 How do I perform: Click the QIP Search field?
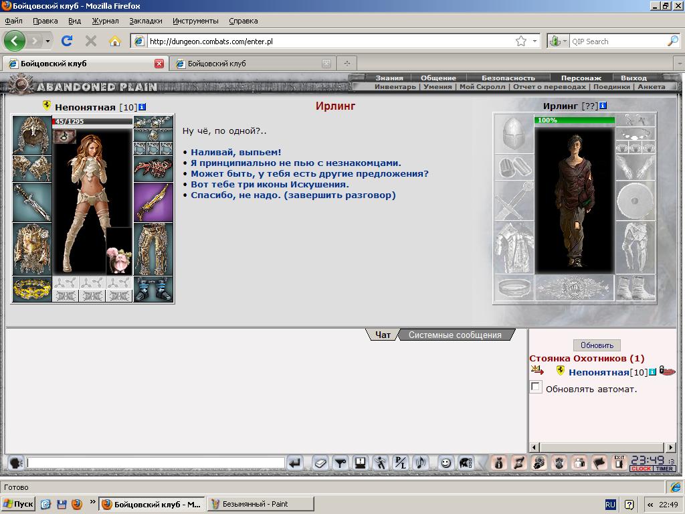[x=617, y=41]
